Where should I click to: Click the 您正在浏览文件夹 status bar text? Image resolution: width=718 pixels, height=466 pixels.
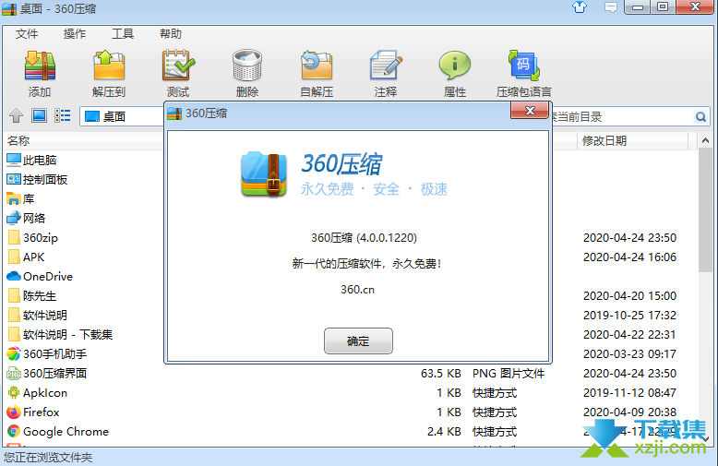coord(48,458)
